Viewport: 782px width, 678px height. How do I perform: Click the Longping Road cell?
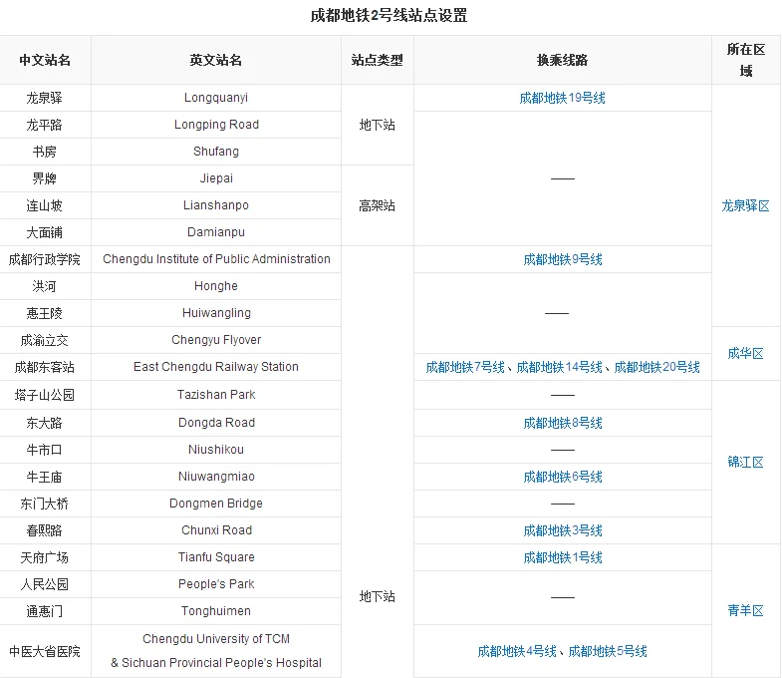point(216,125)
